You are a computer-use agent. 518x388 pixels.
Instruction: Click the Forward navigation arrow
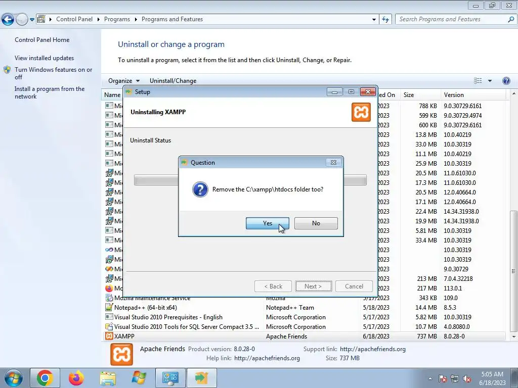click(22, 20)
